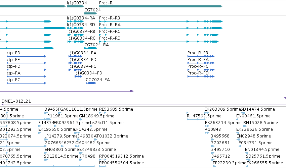Select the DME1-012L21 clone label
This screenshot has height=168, width=286.
pos(16,101)
